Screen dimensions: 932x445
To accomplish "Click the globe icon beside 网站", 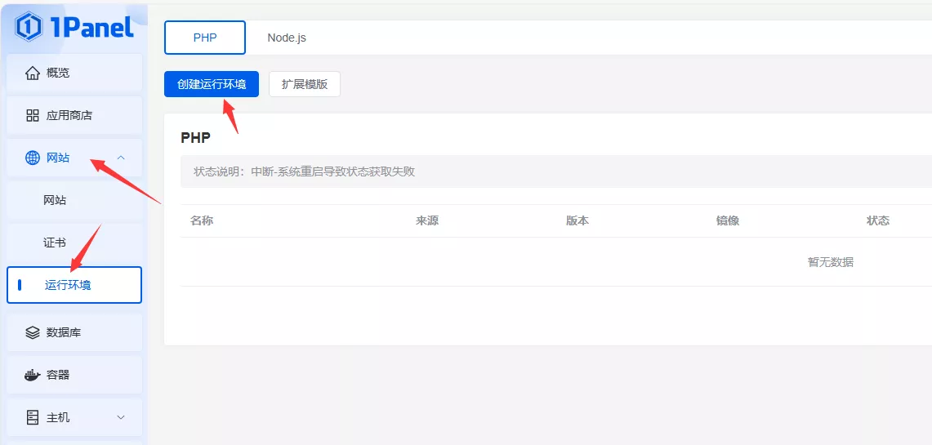I will 33,158.
